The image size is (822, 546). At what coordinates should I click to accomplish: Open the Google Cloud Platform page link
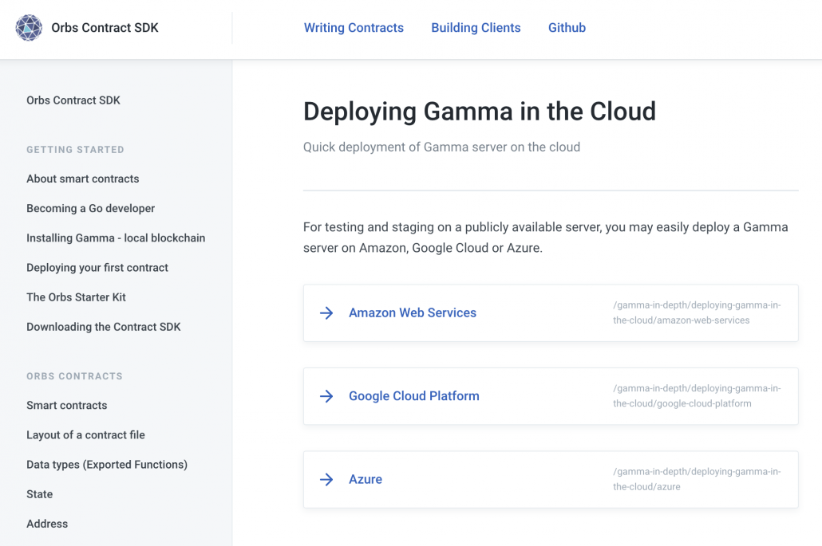click(x=414, y=396)
